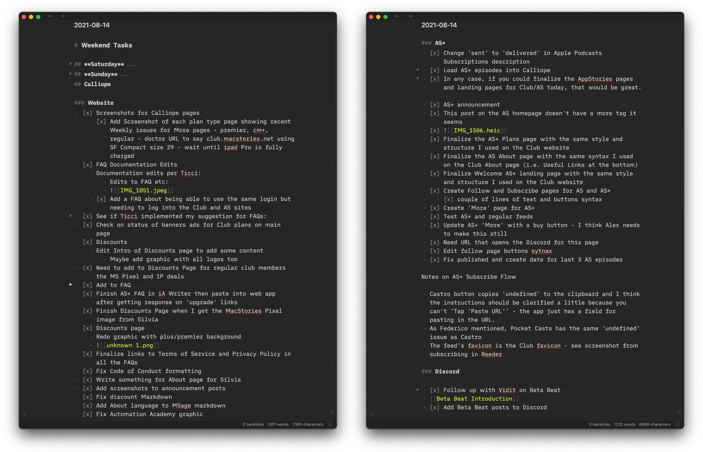Click '1220 words' in the status bar
Screen dimensions: 703x452
pos(624,424)
